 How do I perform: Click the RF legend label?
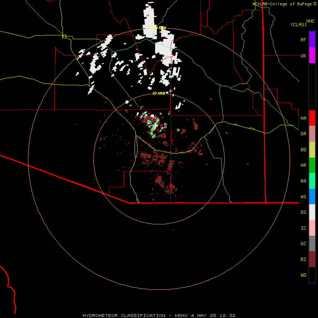tap(303, 40)
